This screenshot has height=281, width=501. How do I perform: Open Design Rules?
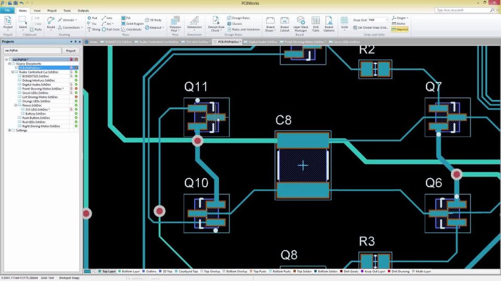pos(238,18)
